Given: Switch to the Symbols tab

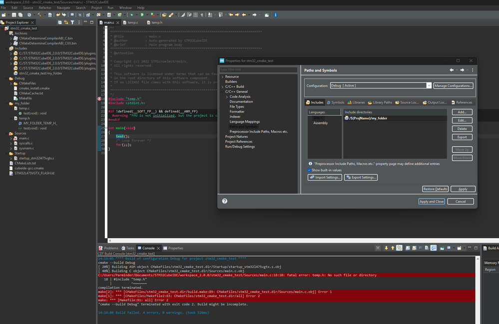Looking at the screenshot, I should pyautogui.click(x=335, y=102).
